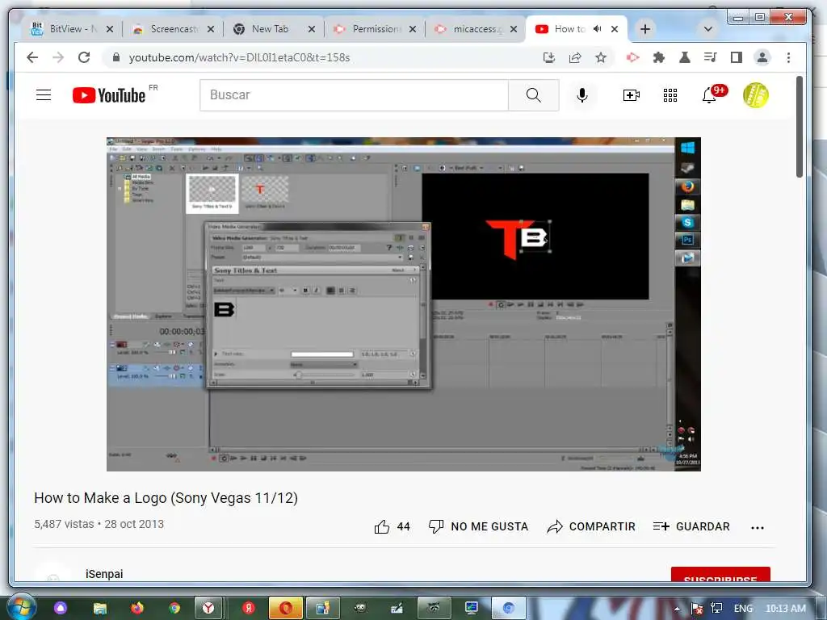Screen dimensions: 827x620
Task: Click the taskbar clock 10:13 AM
Action: pos(785,609)
